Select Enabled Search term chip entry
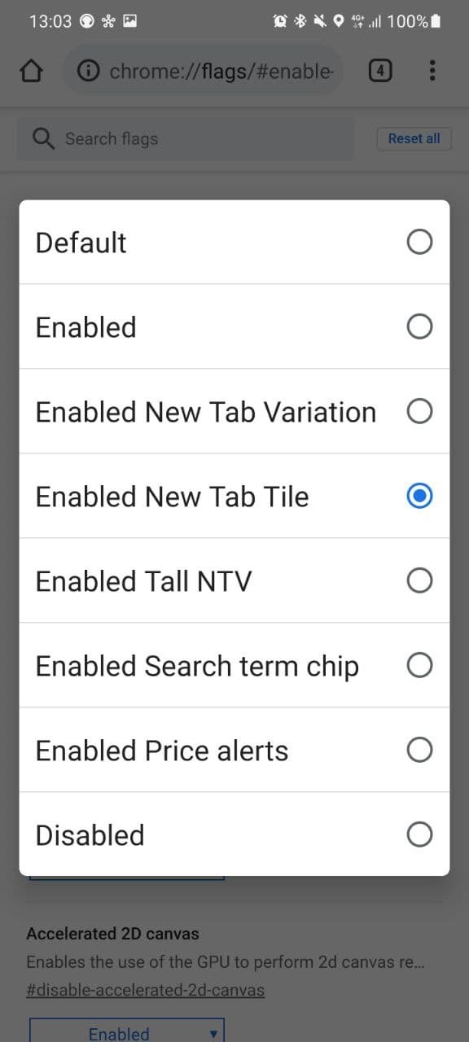 click(234, 665)
